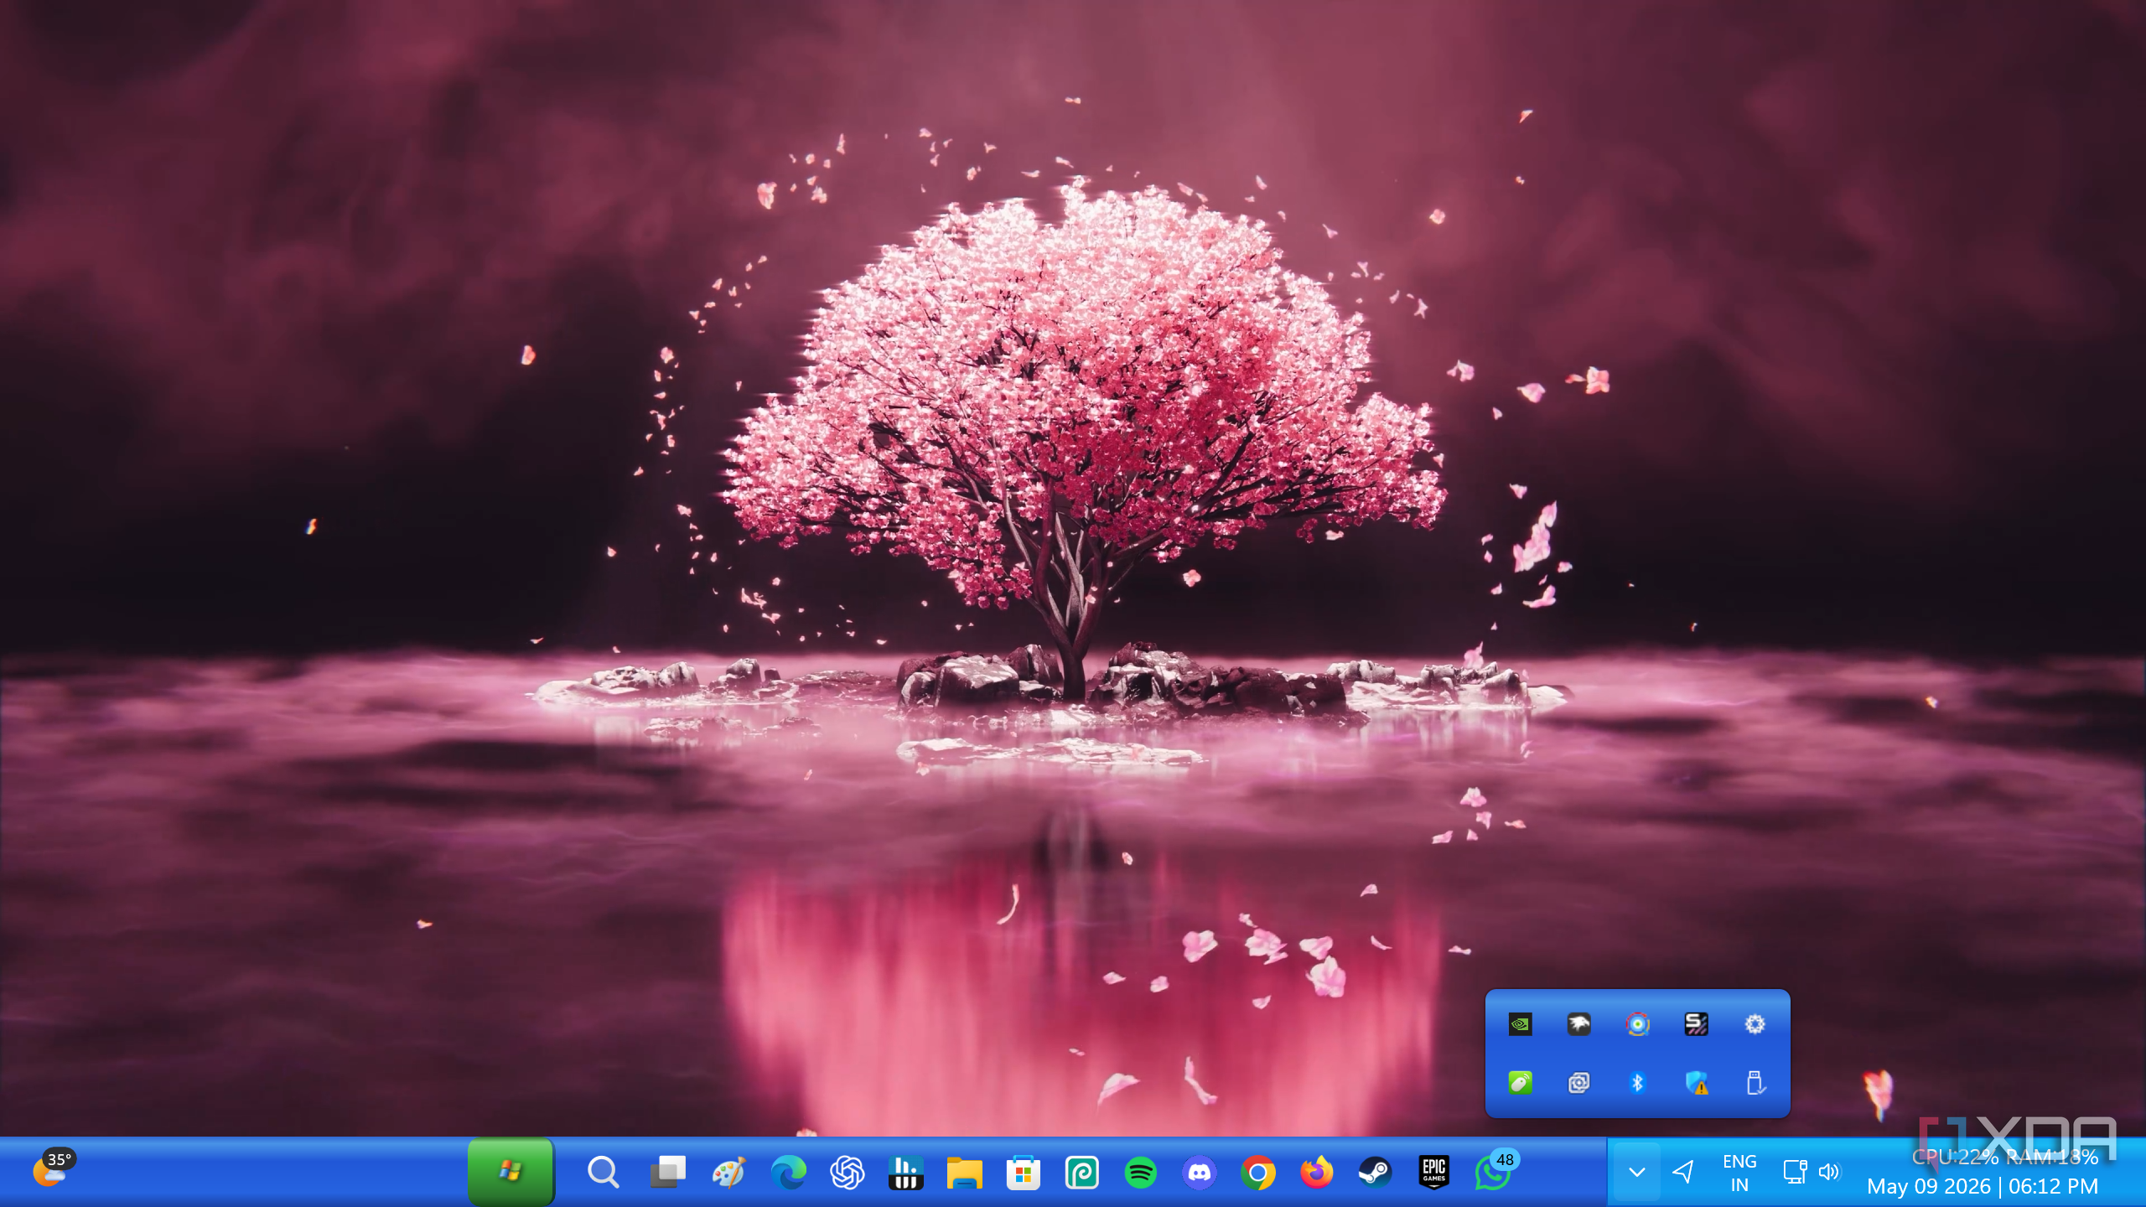Open the stacked gear squares tray icon
The height and width of the screenshot is (1207, 2146).
point(1578,1083)
